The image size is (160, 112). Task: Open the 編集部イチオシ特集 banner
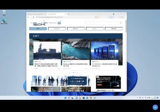pos(76,89)
